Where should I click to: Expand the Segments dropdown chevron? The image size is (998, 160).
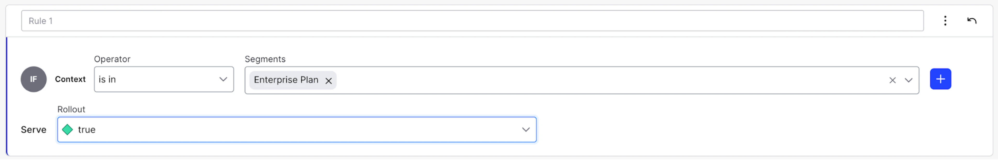909,80
